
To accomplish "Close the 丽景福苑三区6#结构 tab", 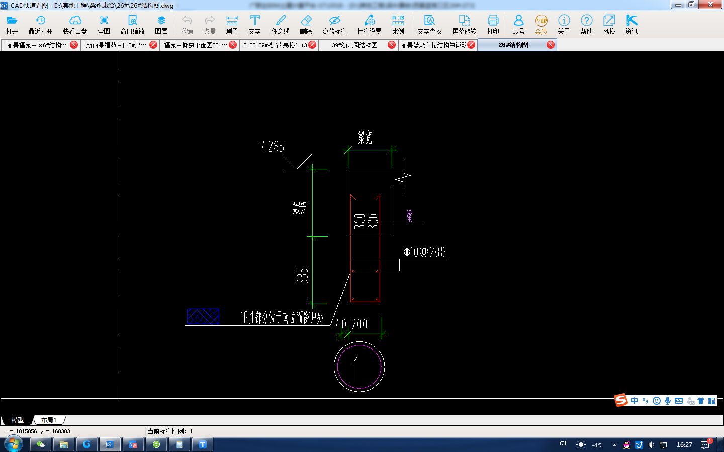I will point(74,45).
